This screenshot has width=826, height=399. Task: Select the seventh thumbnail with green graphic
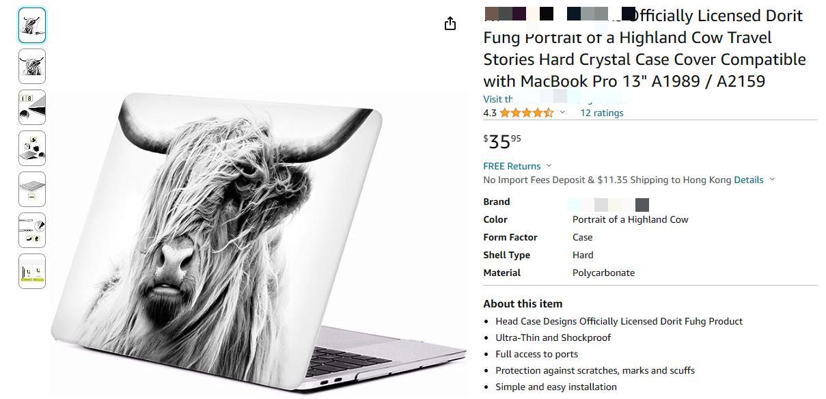pyautogui.click(x=32, y=271)
